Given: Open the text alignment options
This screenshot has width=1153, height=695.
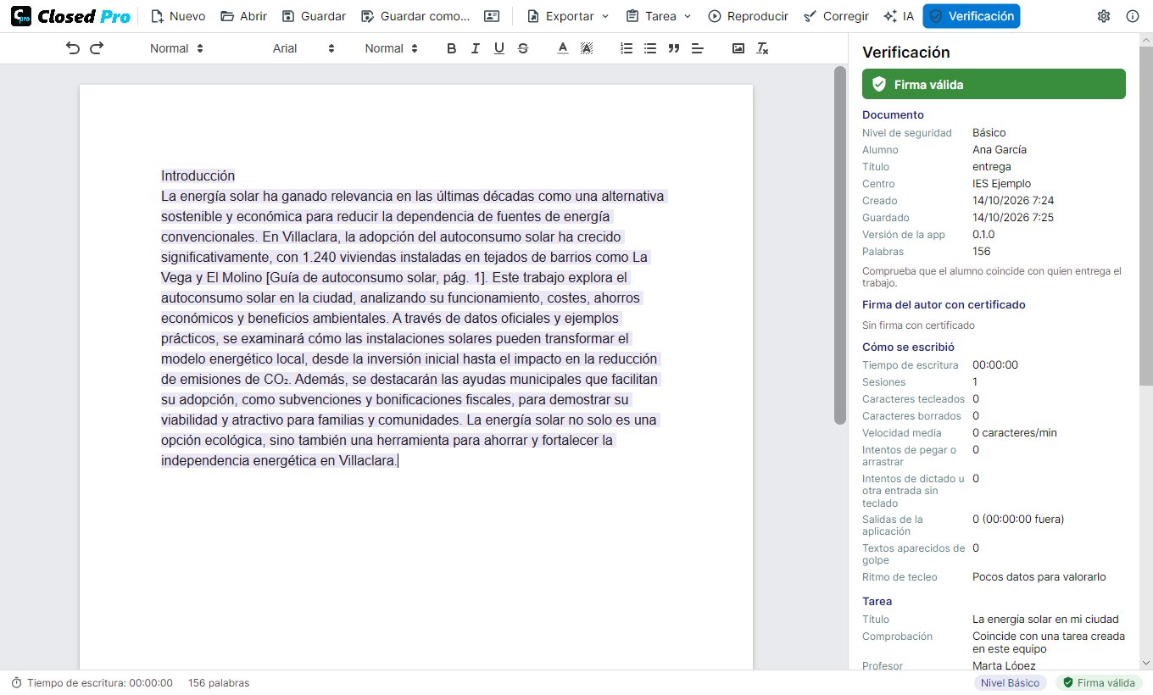Looking at the screenshot, I should pyautogui.click(x=698, y=48).
